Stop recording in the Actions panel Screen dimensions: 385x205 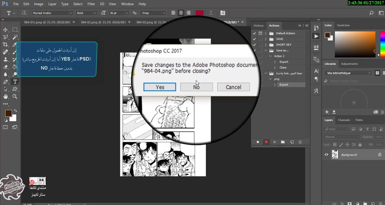pos(258,142)
